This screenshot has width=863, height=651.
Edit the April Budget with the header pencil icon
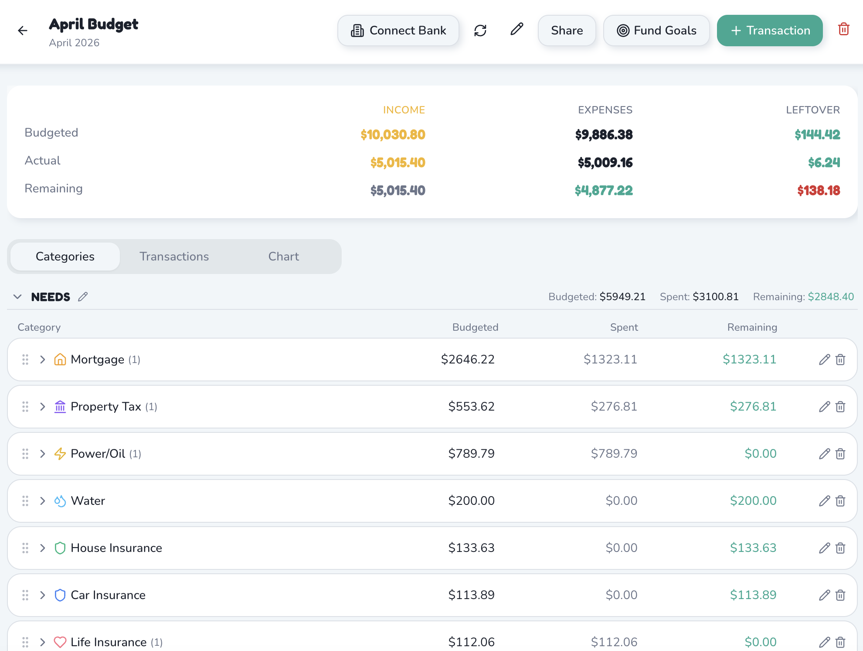click(517, 30)
